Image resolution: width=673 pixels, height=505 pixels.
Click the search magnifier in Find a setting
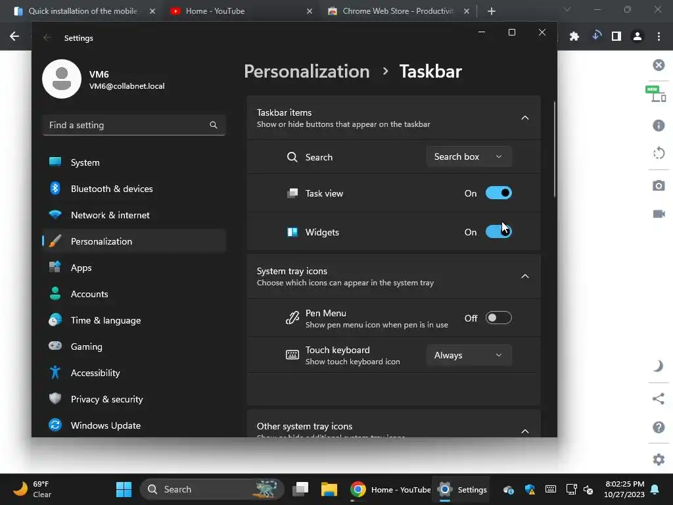(214, 125)
